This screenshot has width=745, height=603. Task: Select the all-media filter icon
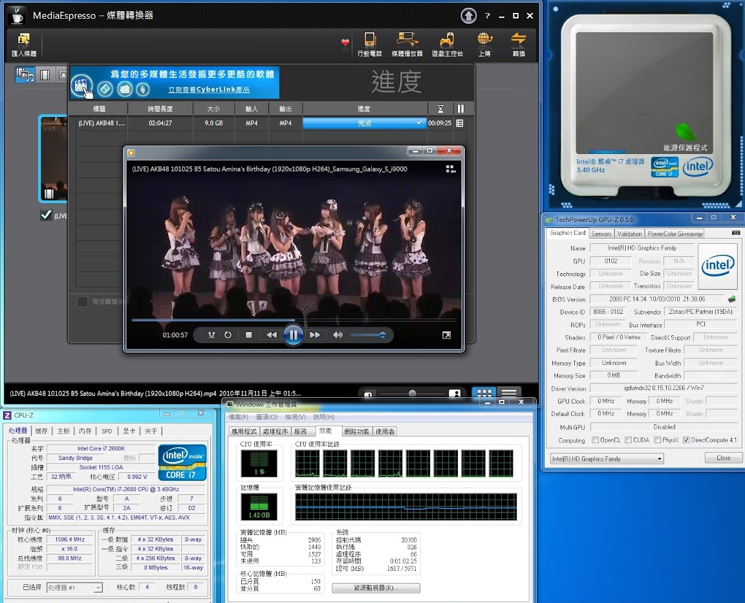click(25, 74)
